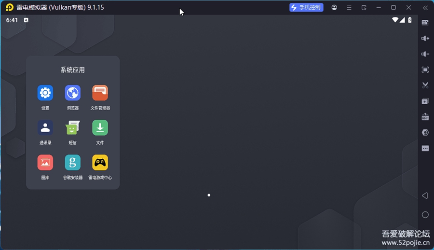Image resolution: width=434 pixels, height=250 pixels.
Task: Click the 系统应用 folder title
Action: (x=72, y=70)
